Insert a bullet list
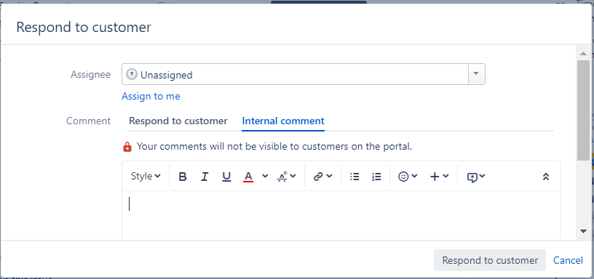This screenshot has height=279, width=594. pos(355,177)
